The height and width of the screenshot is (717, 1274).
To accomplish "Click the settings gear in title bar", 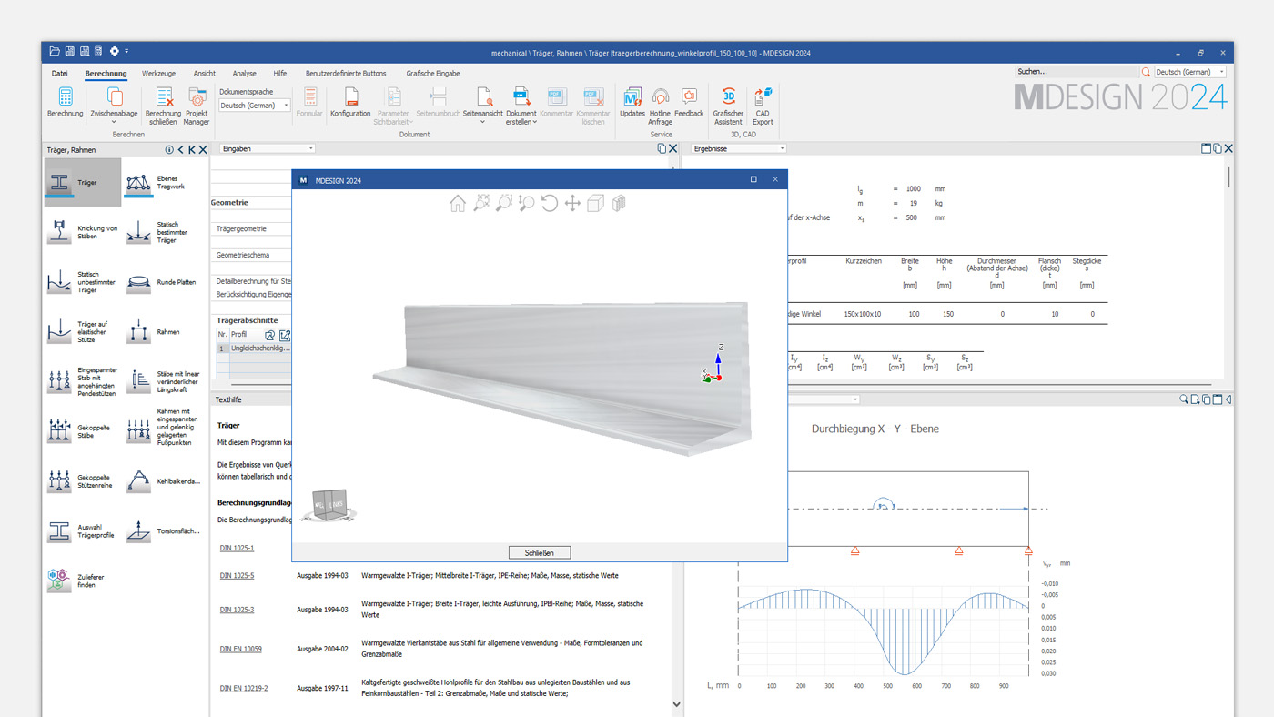I will 114,51.
